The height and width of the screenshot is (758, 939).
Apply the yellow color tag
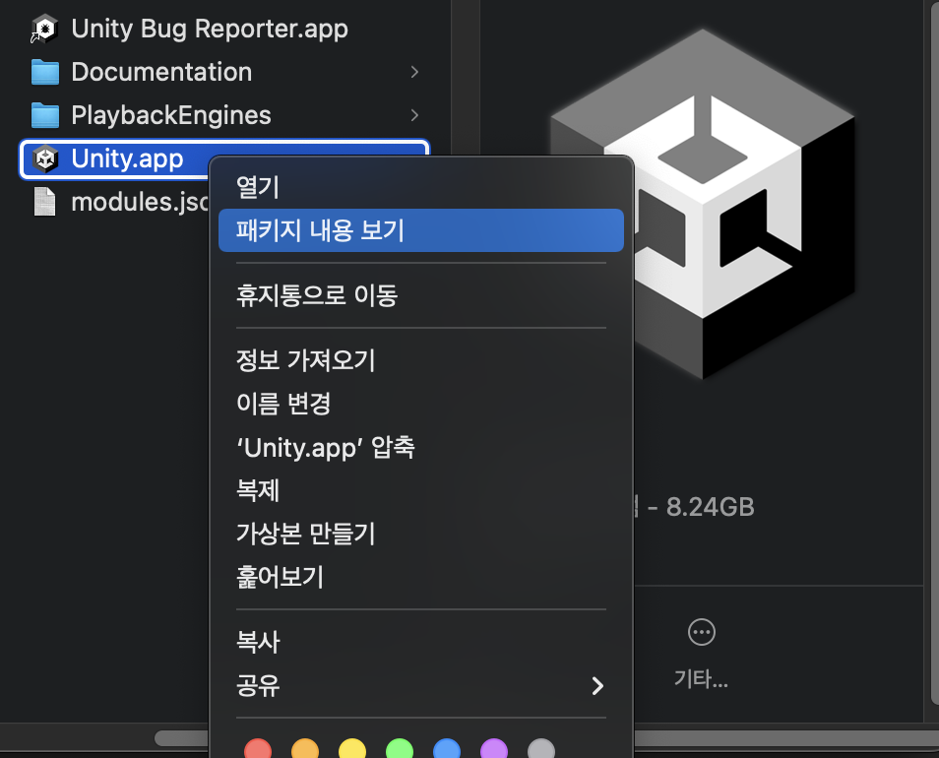click(x=352, y=749)
